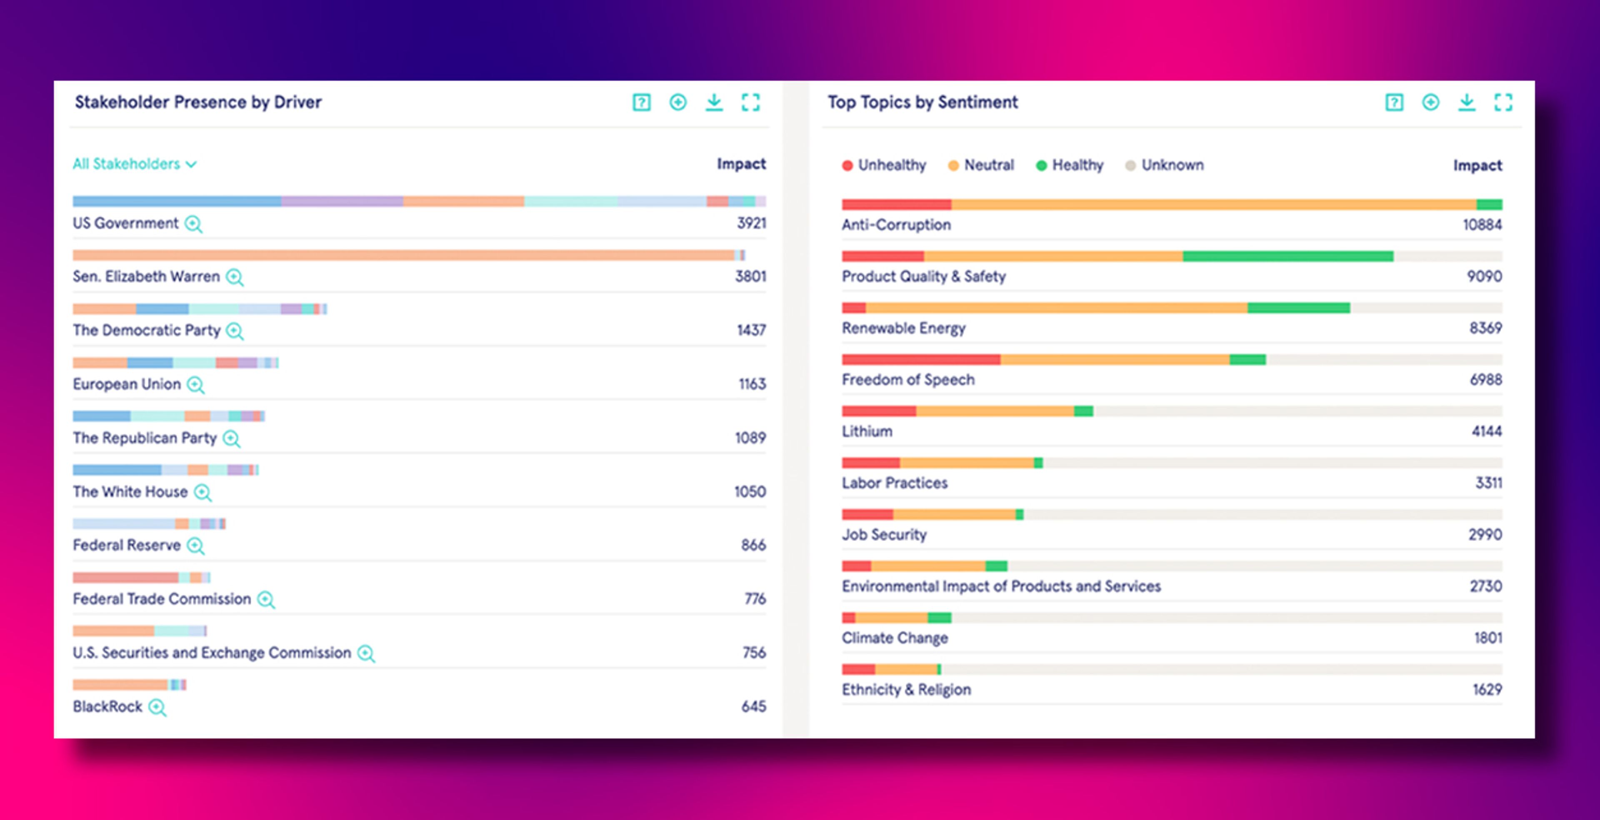Select the US Government stakeholder name
The width and height of the screenshot is (1600, 820).
pyautogui.click(x=125, y=224)
